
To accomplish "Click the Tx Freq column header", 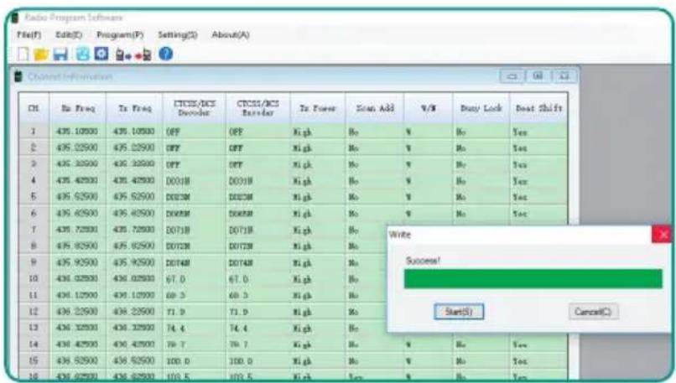I will click(134, 109).
